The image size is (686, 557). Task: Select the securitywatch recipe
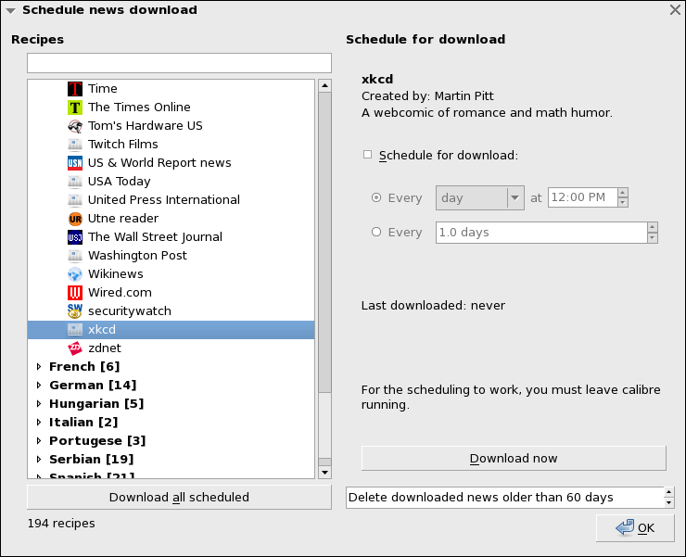(130, 311)
